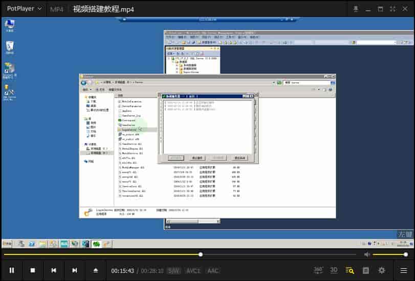This screenshot has height=281, width=415.
Task: Toggle 360-degree video mode
Action: click(x=318, y=270)
